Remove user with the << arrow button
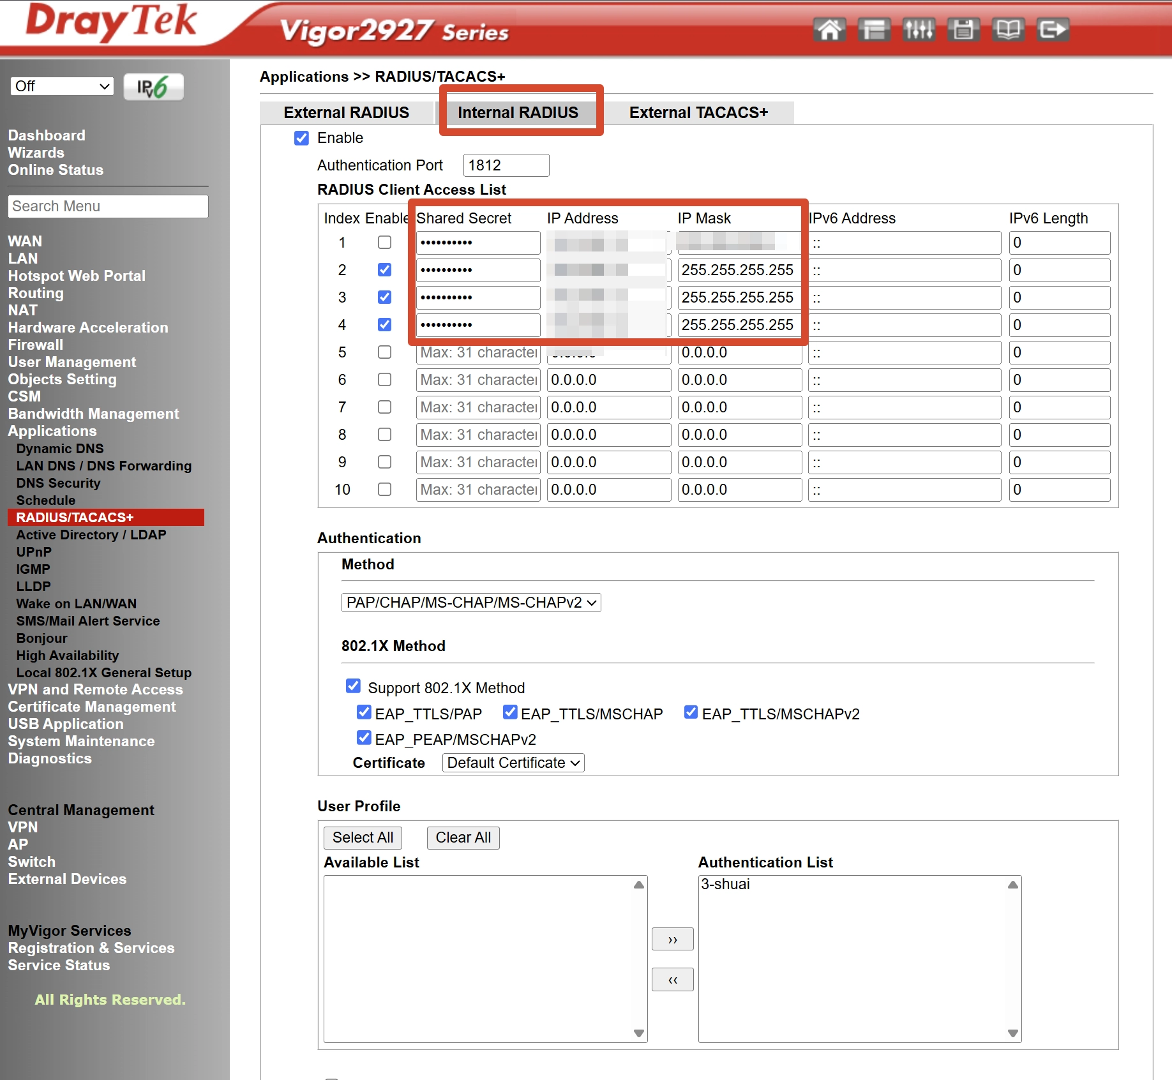 pyautogui.click(x=672, y=980)
